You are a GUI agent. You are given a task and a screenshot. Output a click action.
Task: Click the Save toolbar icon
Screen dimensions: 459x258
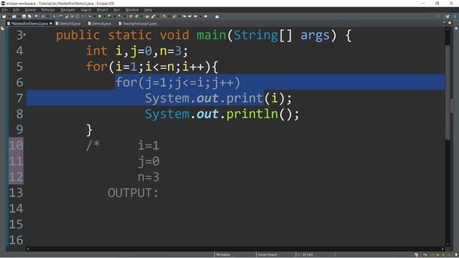(x=24, y=16)
